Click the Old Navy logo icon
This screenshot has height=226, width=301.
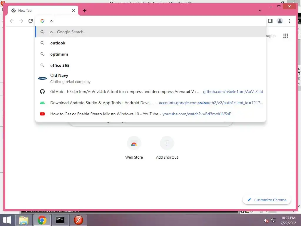click(x=42, y=78)
